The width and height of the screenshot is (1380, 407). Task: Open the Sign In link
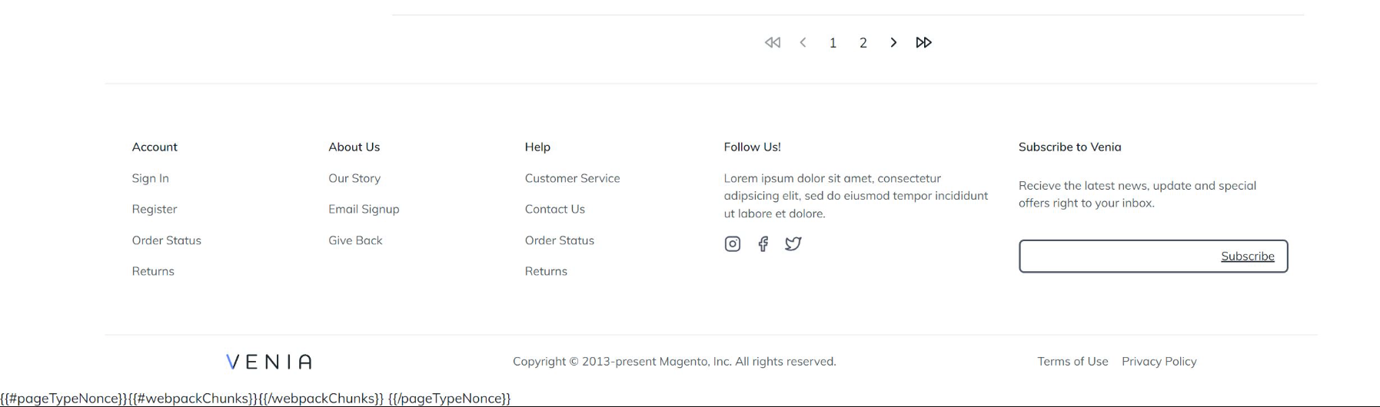[x=150, y=178]
